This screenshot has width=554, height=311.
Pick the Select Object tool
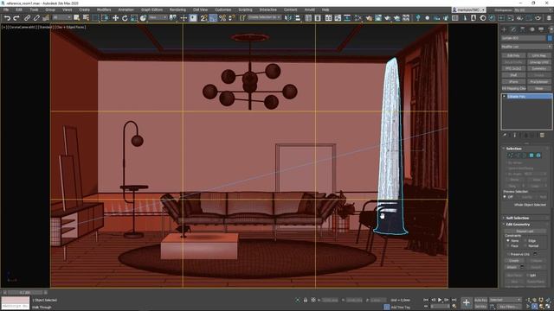click(77, 17)
